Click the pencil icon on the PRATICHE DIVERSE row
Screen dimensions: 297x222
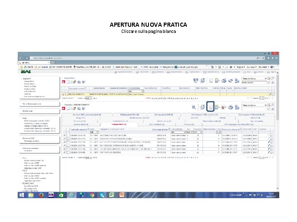pos(269,153)
